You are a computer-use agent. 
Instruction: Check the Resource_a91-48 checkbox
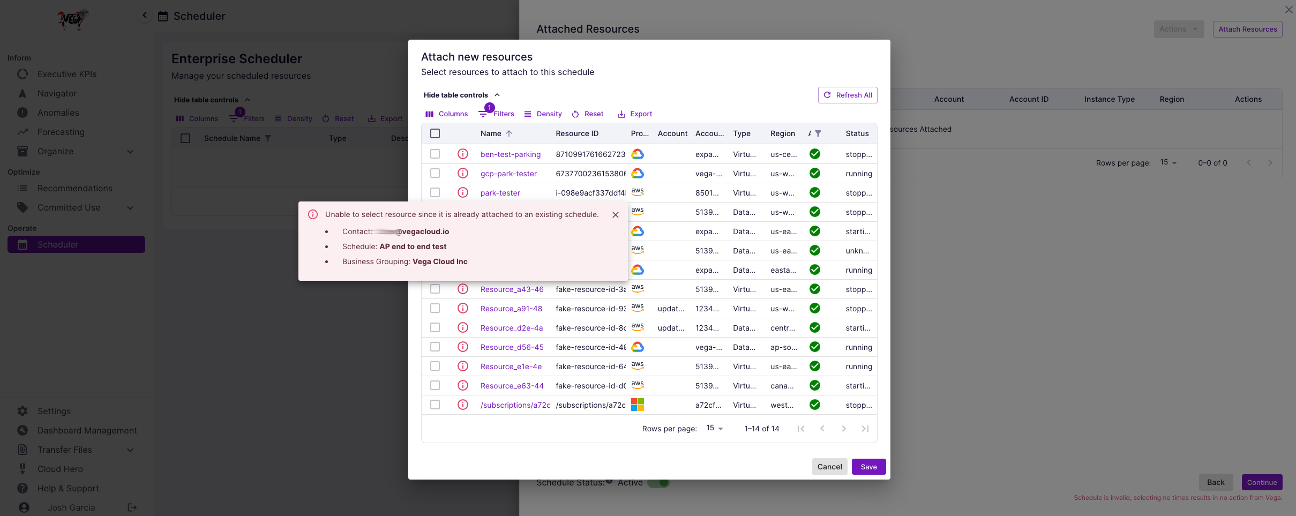435,309
